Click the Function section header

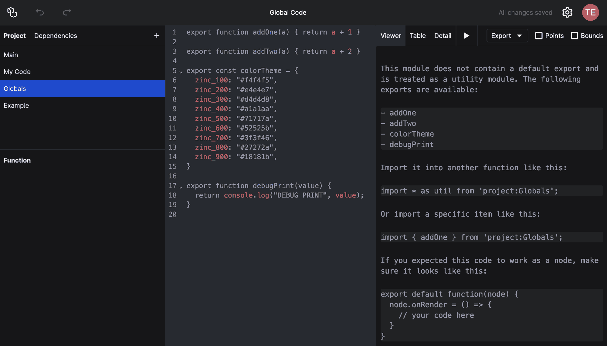click(x=17, y=160)
